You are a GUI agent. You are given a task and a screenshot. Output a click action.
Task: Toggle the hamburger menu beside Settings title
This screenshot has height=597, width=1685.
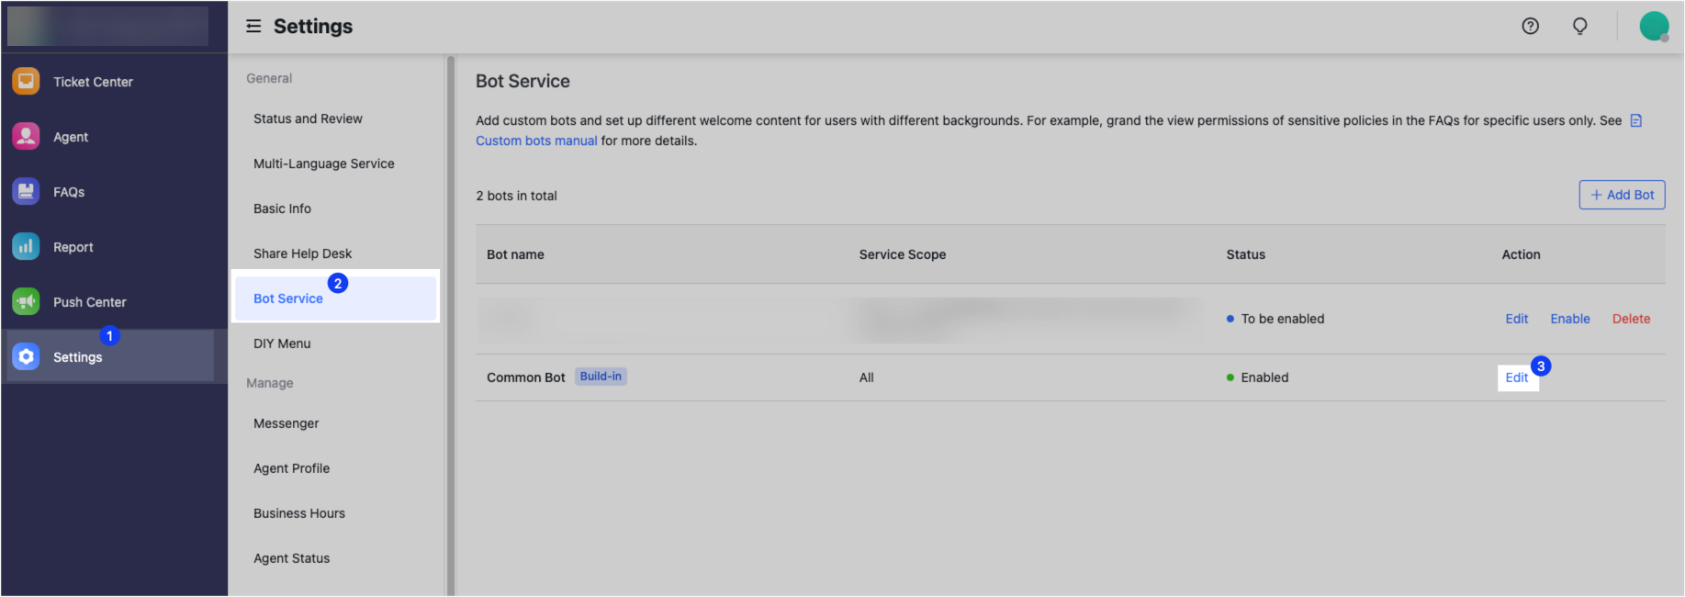253,27
